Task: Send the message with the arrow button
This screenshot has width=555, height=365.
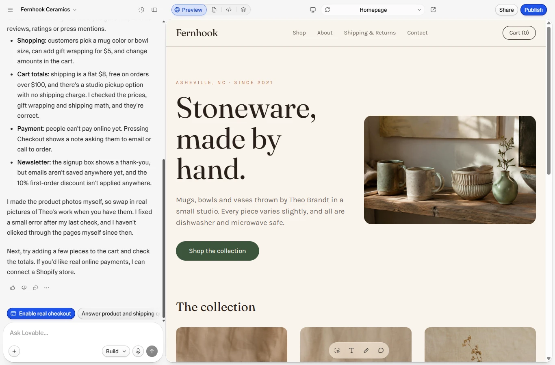Action: coord(152,351)
